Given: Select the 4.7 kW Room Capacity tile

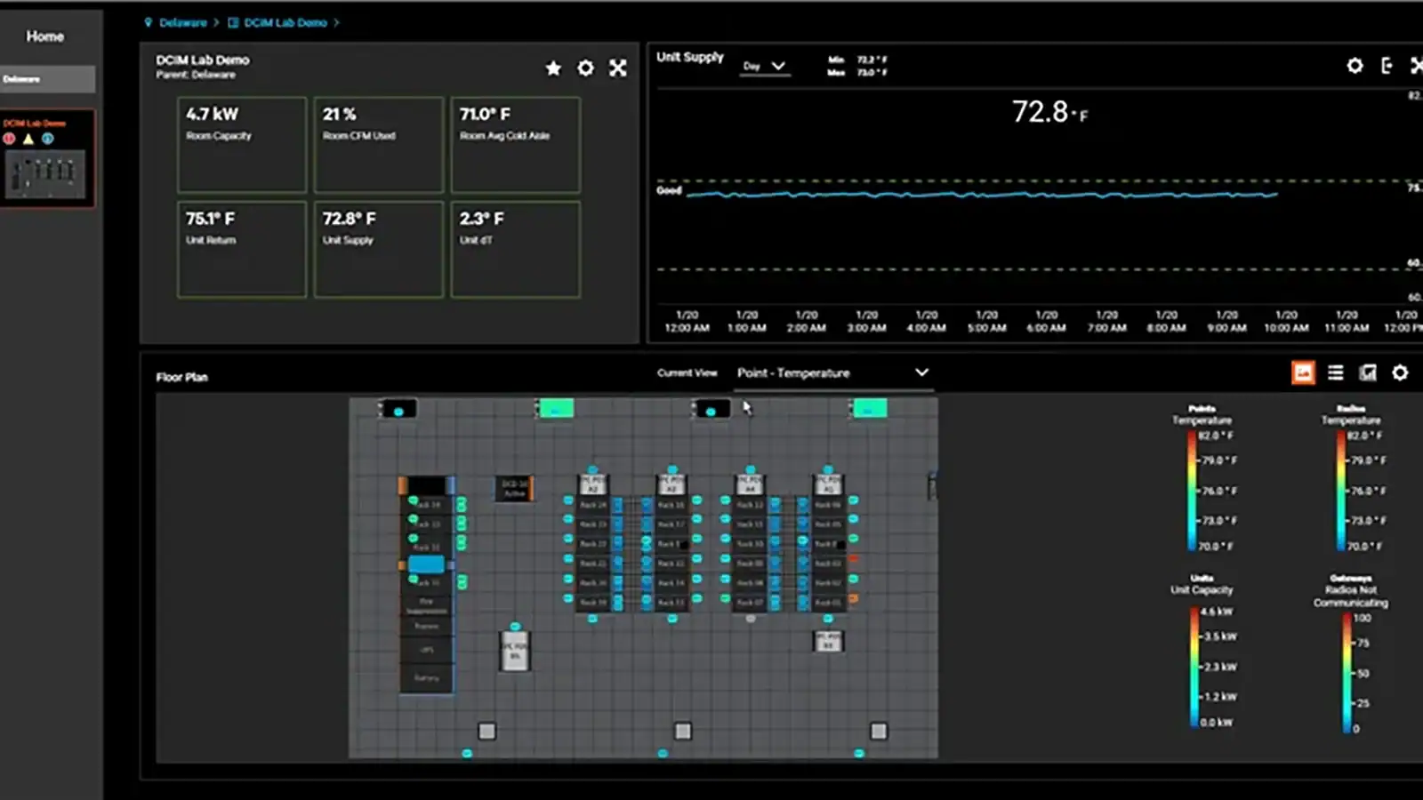Looking at the screenshot, I should click(242, 145).
